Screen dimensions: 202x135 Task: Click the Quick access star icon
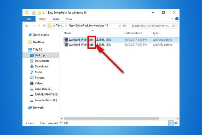(x=30, y=35)
